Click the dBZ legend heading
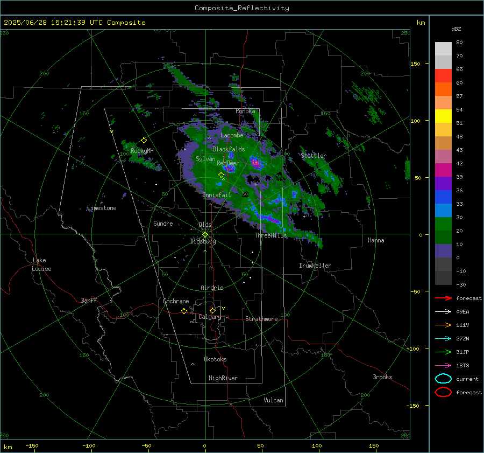The image size is (484, 453). [456, 29]
